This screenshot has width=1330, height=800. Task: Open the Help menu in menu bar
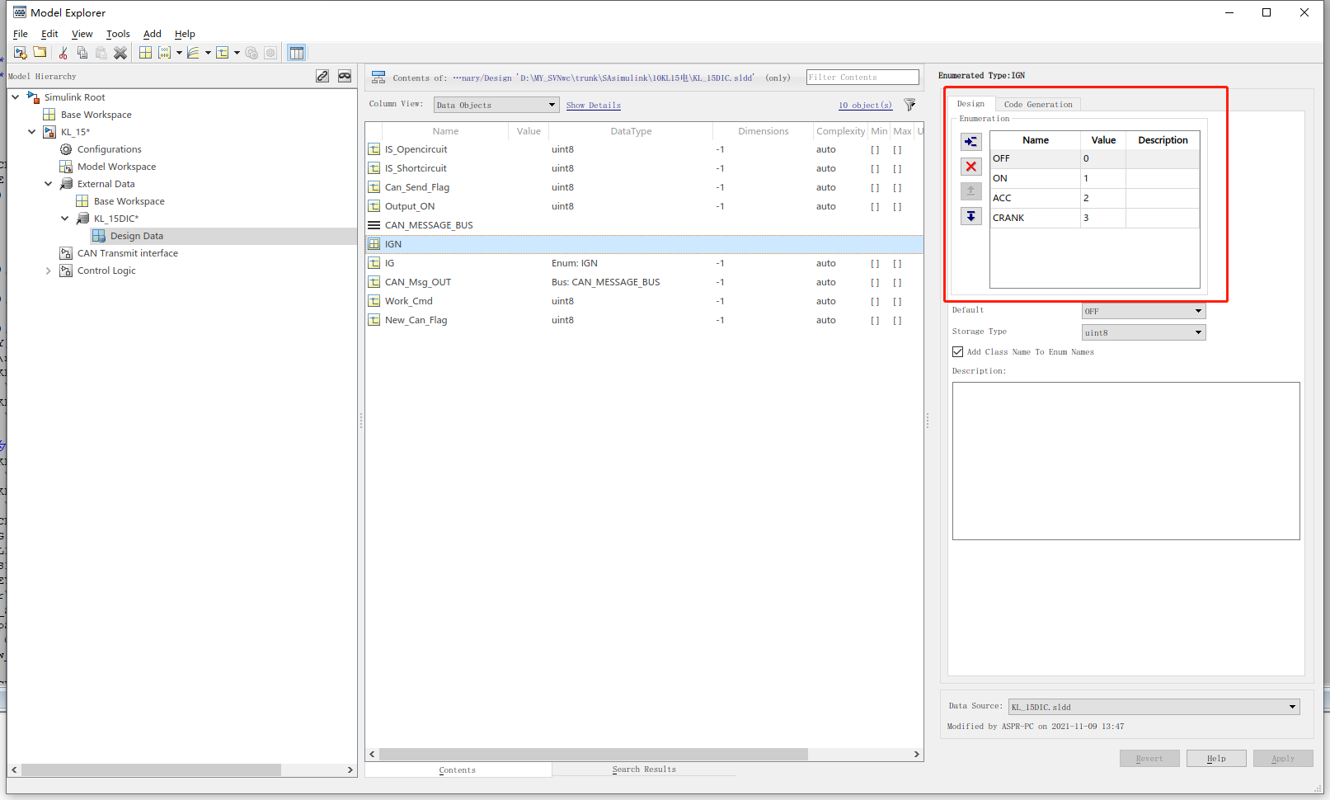pyautogui.click(x=185, y=34)
